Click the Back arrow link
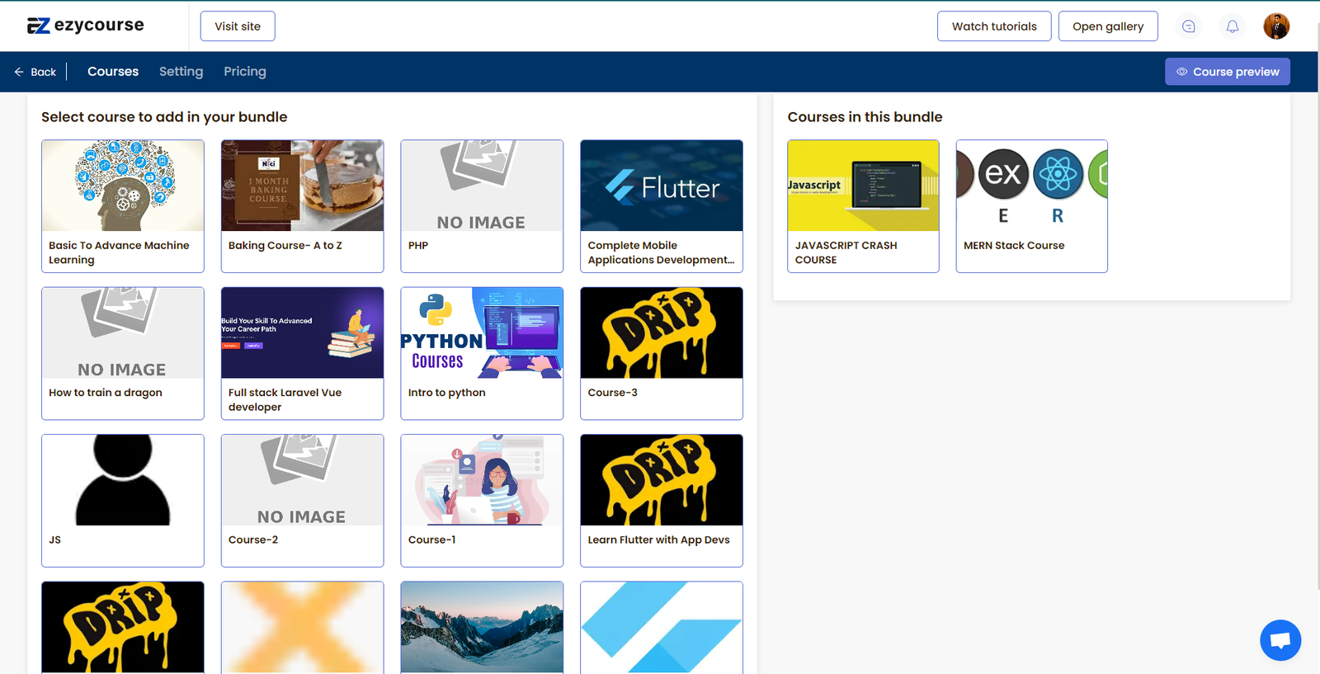 (x=35, y=72)
